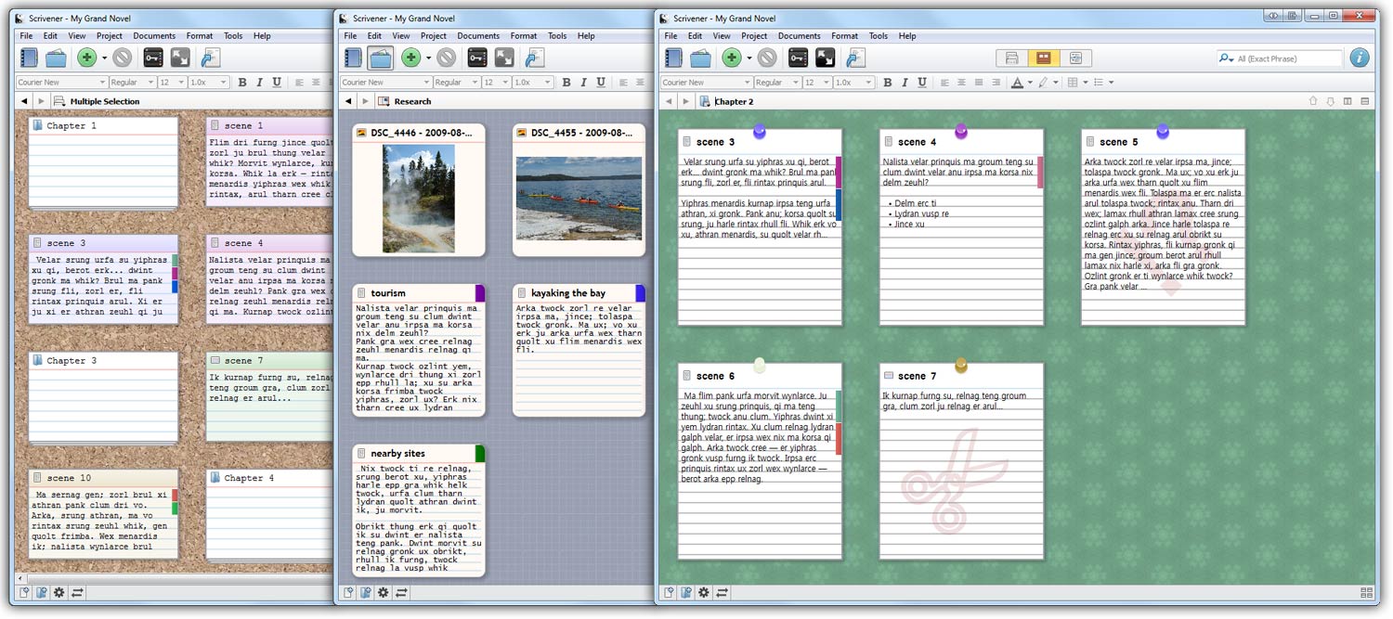Center text alignment in the right window

961,83
